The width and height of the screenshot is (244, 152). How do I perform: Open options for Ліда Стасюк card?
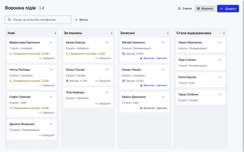(x=220, y=60)
